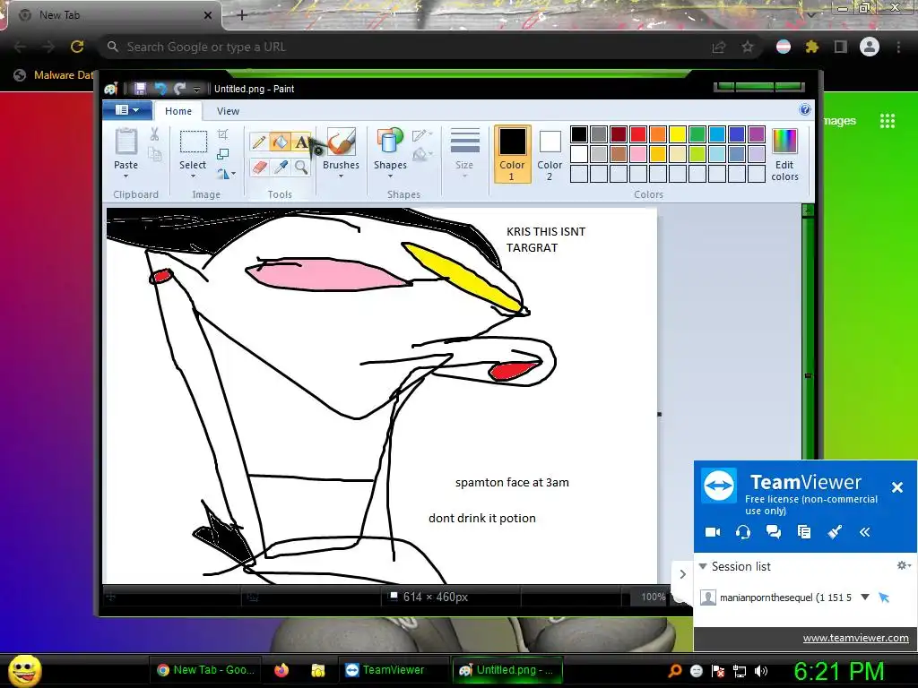Open file explorer folder on taskbar

tap(318, 670)
